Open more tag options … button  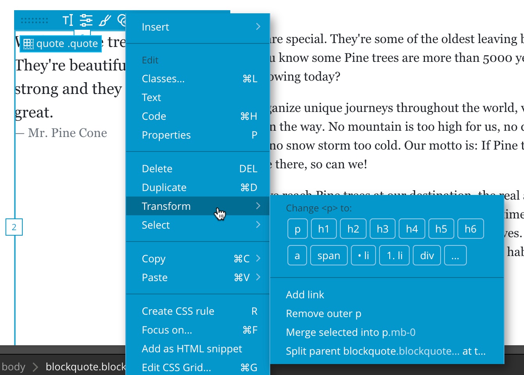pyautogui.click(x=455, y=256)
